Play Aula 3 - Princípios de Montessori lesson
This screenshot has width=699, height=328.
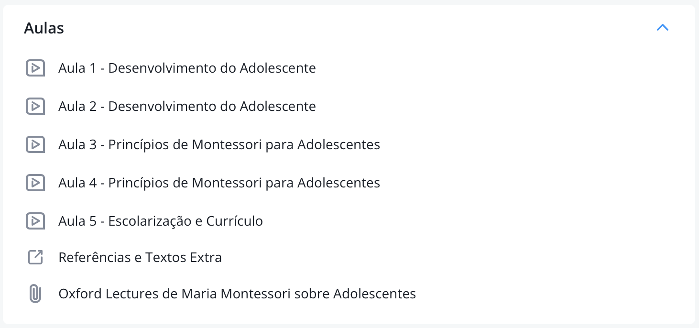coord(219,144)
